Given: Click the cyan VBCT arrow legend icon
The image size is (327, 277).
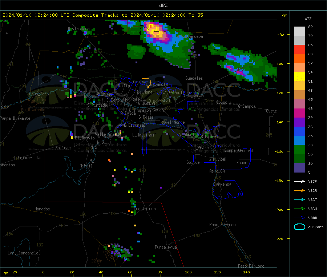Looking at the screenshot, I should pyautogui.click(x=299, y=199).
